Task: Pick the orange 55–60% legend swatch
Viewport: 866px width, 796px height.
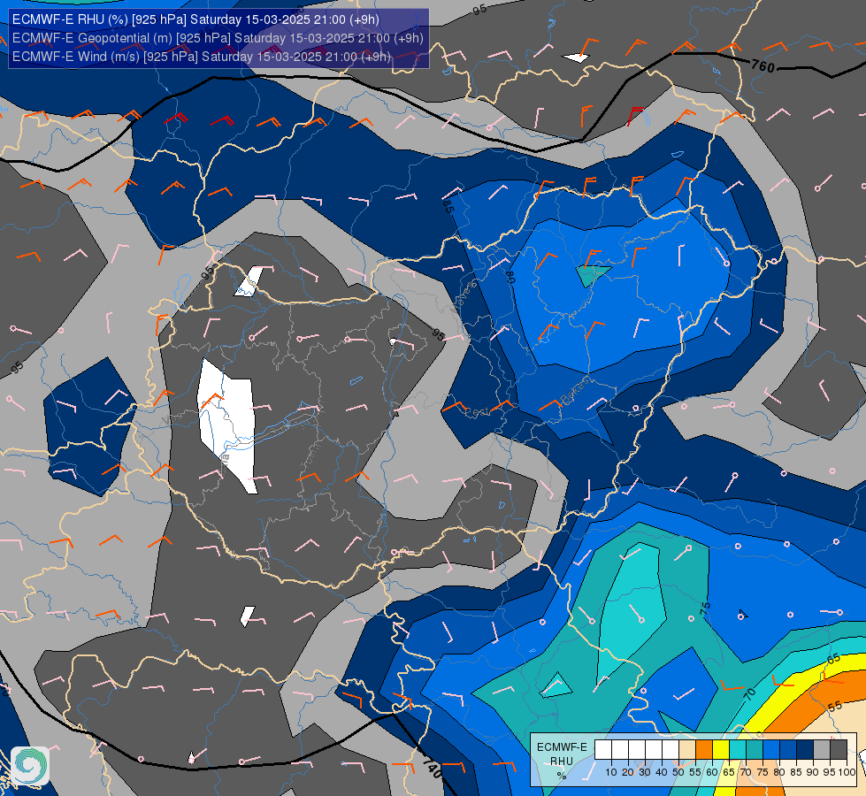Action: click(x=704, y=750)
